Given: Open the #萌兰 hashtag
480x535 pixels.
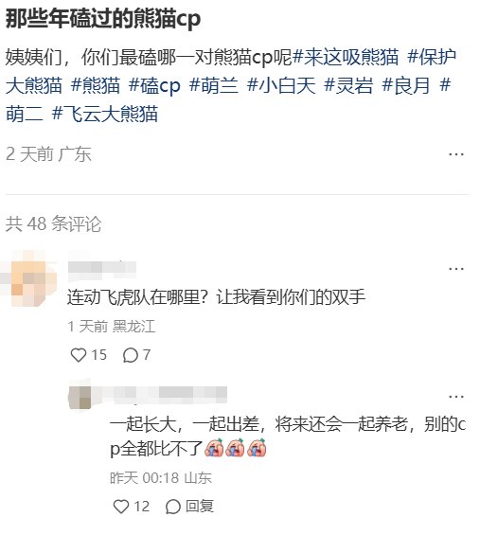Looking at the screenshot, I should point(214,85).
